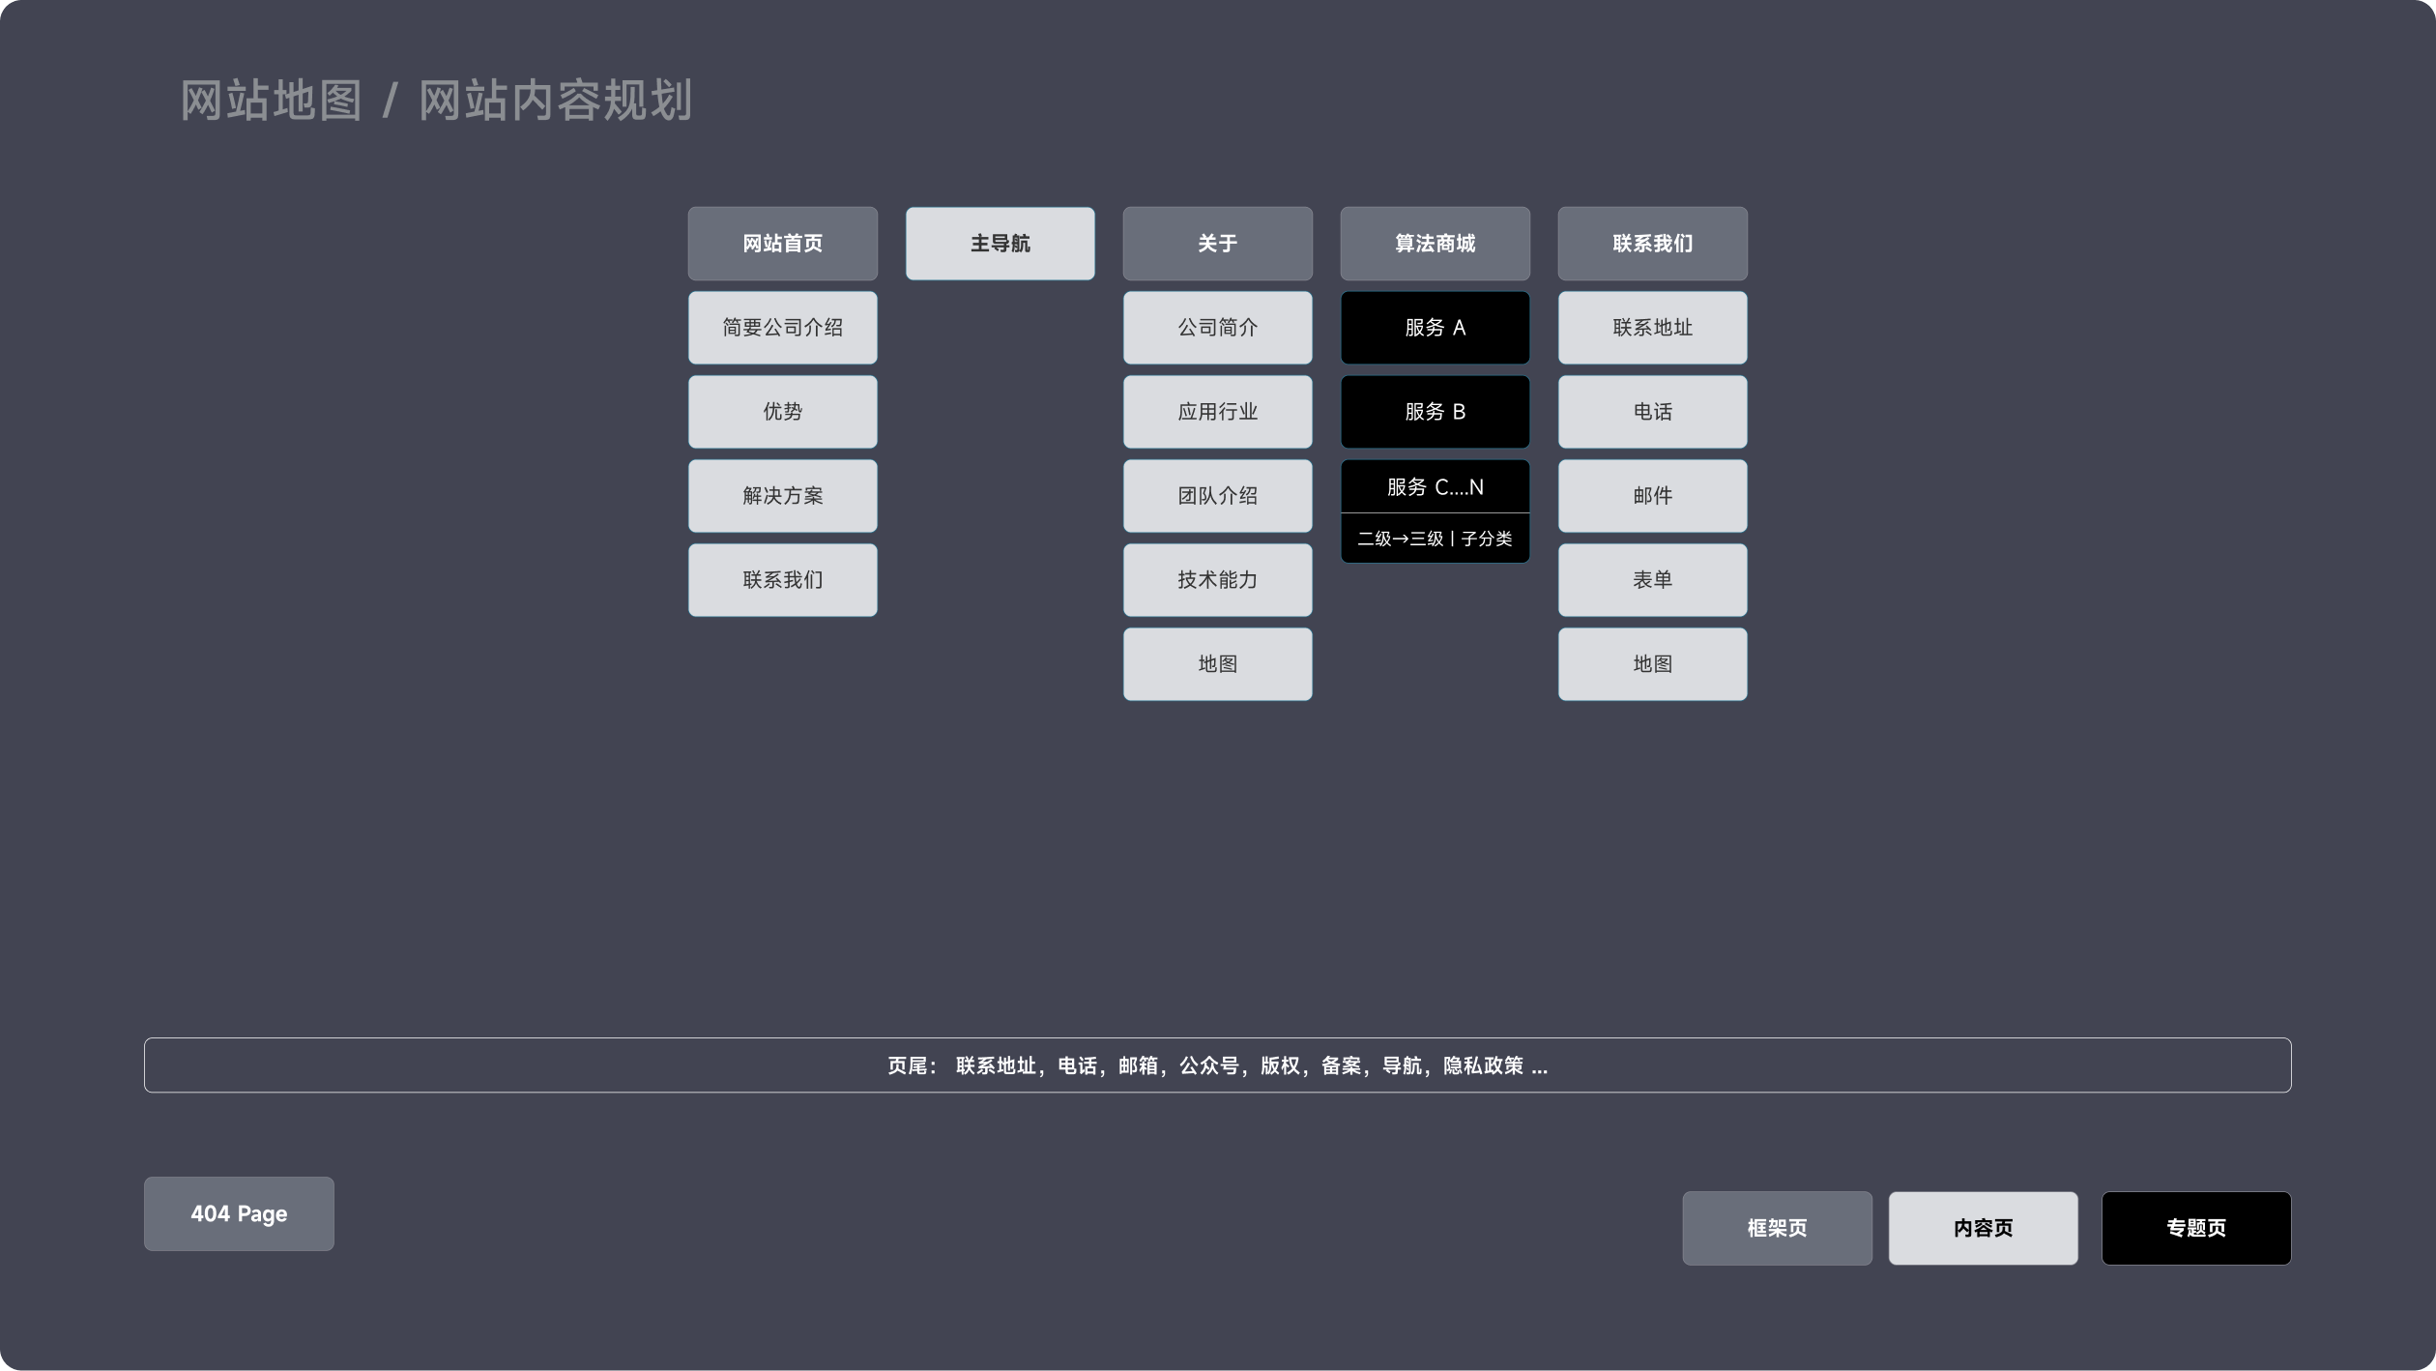The width and height of the screenshot is (2436, 1371).
Task: Click the 专题页 black button
Action: tap(2195, 1228)
